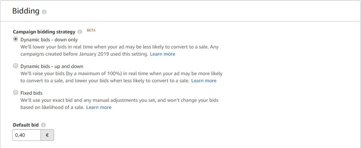Open Learn more link for up and down bids
This screenshot has height=148, width=361.
click(204, 81)
